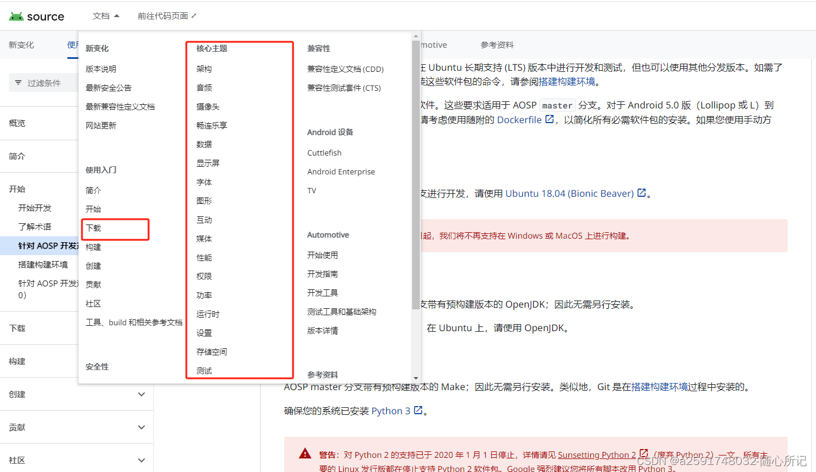Click the menu scrollbar up arrow
Viewport: 816px width, 472px height.
pyautogui.click(x=416, y=35)
